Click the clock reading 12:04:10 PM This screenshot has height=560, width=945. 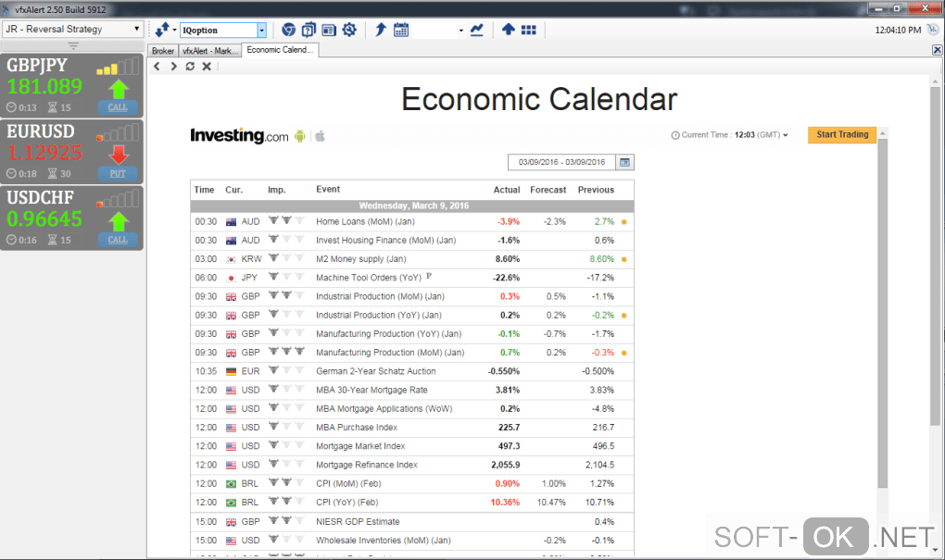[898, 30]
